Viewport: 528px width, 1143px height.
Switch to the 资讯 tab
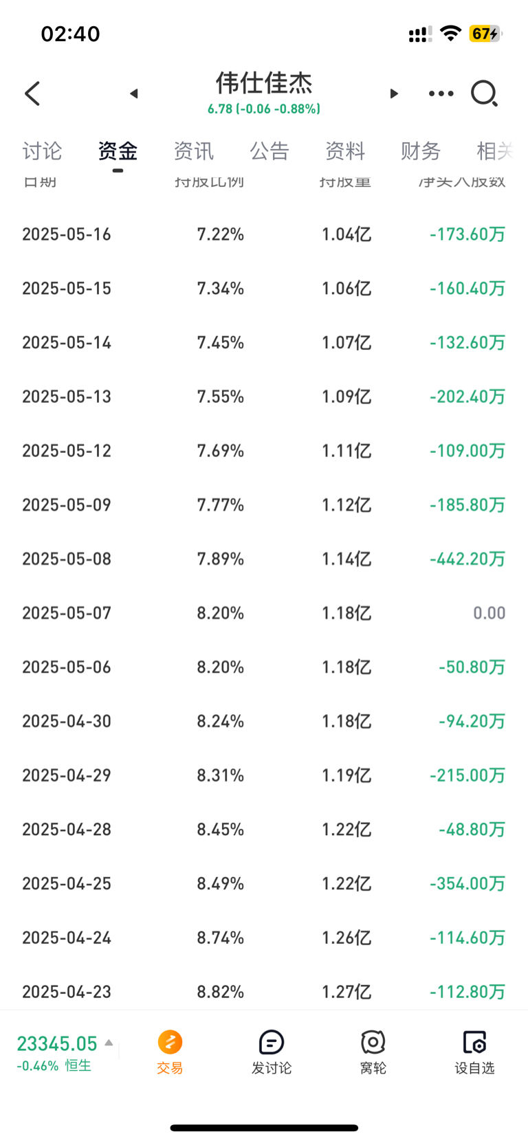193,151
